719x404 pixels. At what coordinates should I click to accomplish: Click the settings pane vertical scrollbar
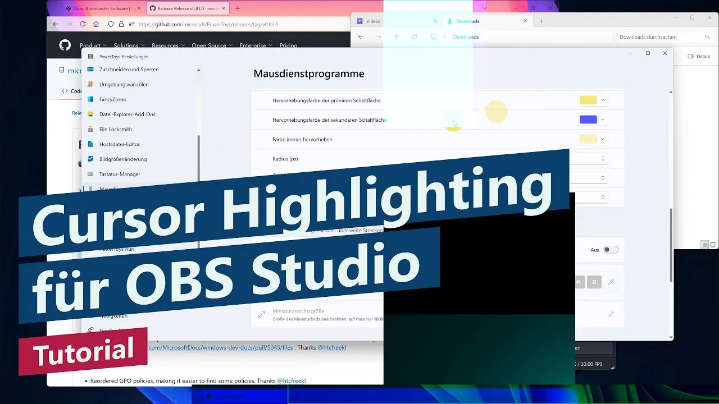tap(671, 246)
